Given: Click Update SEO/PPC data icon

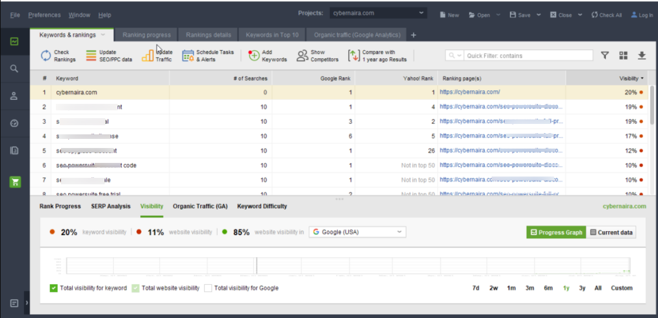Looking at the screenshot, I should point(92,56).
